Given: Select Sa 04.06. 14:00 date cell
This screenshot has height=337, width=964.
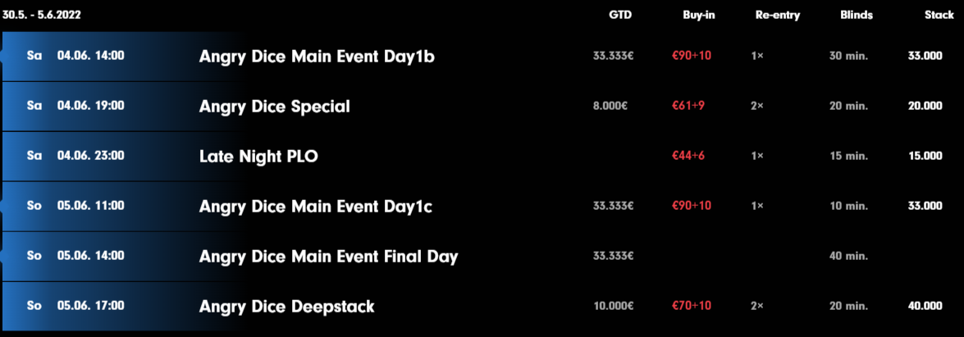Looking at the screenshot, I should coord(75,56).
